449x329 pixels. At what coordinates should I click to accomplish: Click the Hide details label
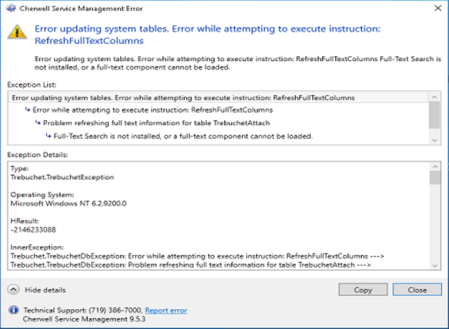[x=45, y=290]
